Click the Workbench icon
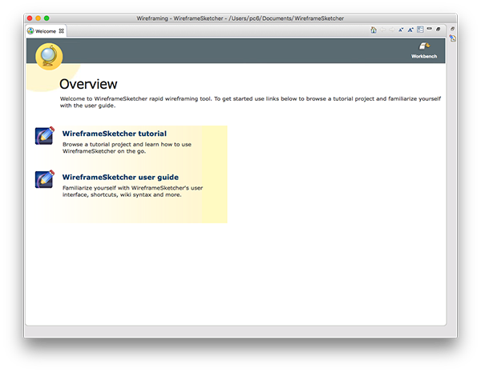The height and width of the screenshot is (372, 481). click(x=424, y=46)
